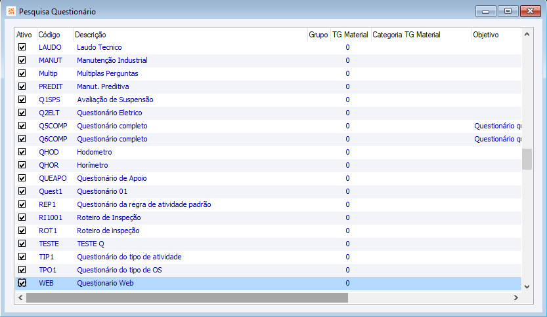Toggle the Ativo checkbox for WEB row
Viewport: 547px width, 317px height.
(22, 283)
